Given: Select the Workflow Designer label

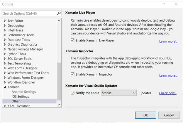Looking at the screenshot, I should (x=21, y=82).
